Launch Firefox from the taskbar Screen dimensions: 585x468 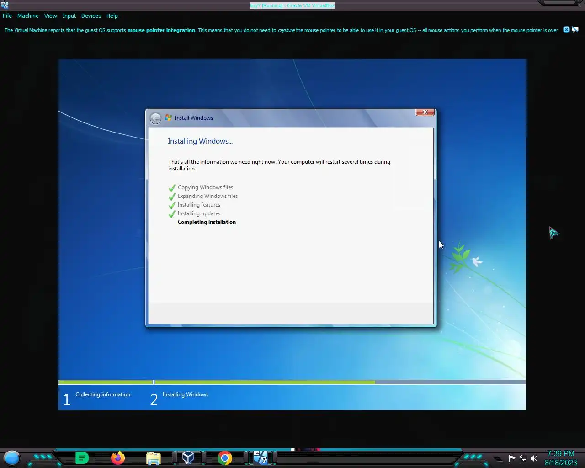tap(118, 458)
